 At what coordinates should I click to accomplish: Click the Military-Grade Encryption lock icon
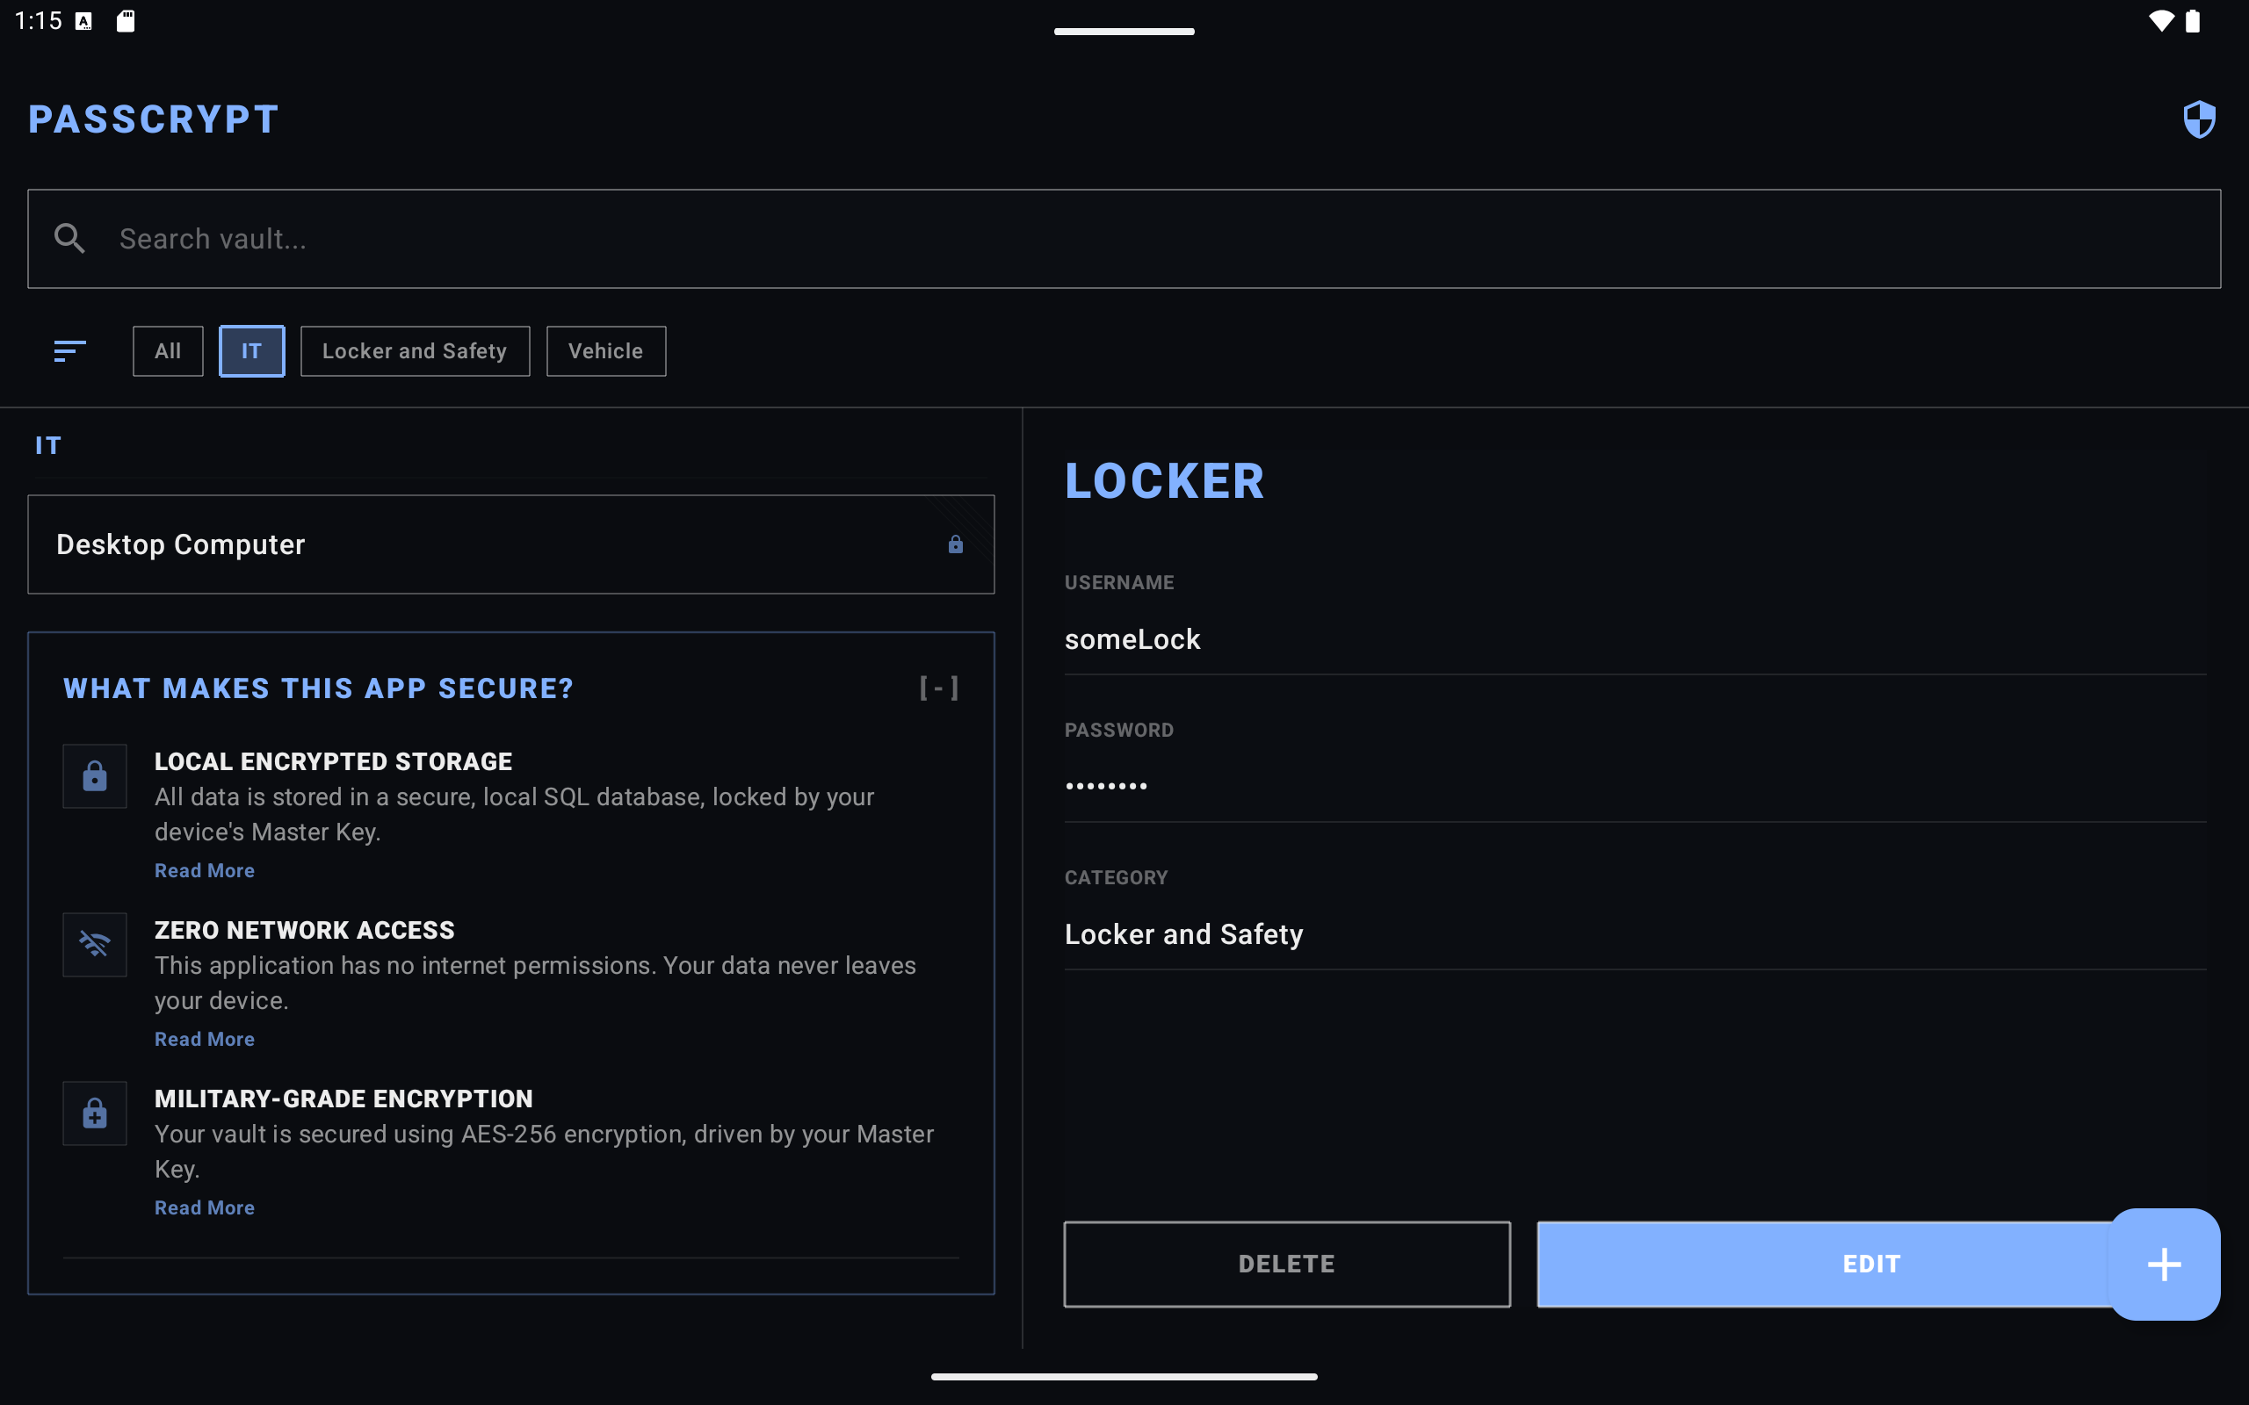click(x=94, y=1113)
